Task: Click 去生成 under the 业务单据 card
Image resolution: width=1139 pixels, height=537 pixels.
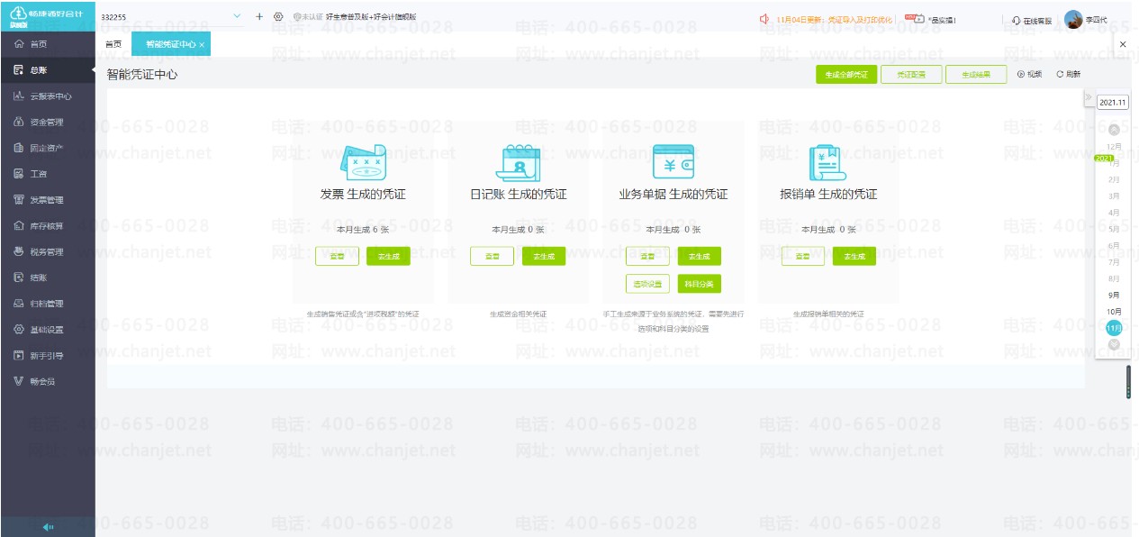Action: point(700,257)
